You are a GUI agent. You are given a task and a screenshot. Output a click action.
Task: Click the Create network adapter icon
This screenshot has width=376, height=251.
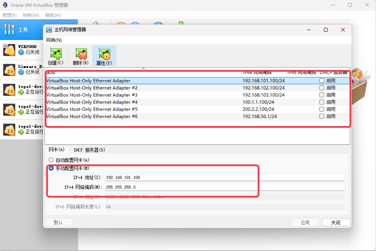56,54
